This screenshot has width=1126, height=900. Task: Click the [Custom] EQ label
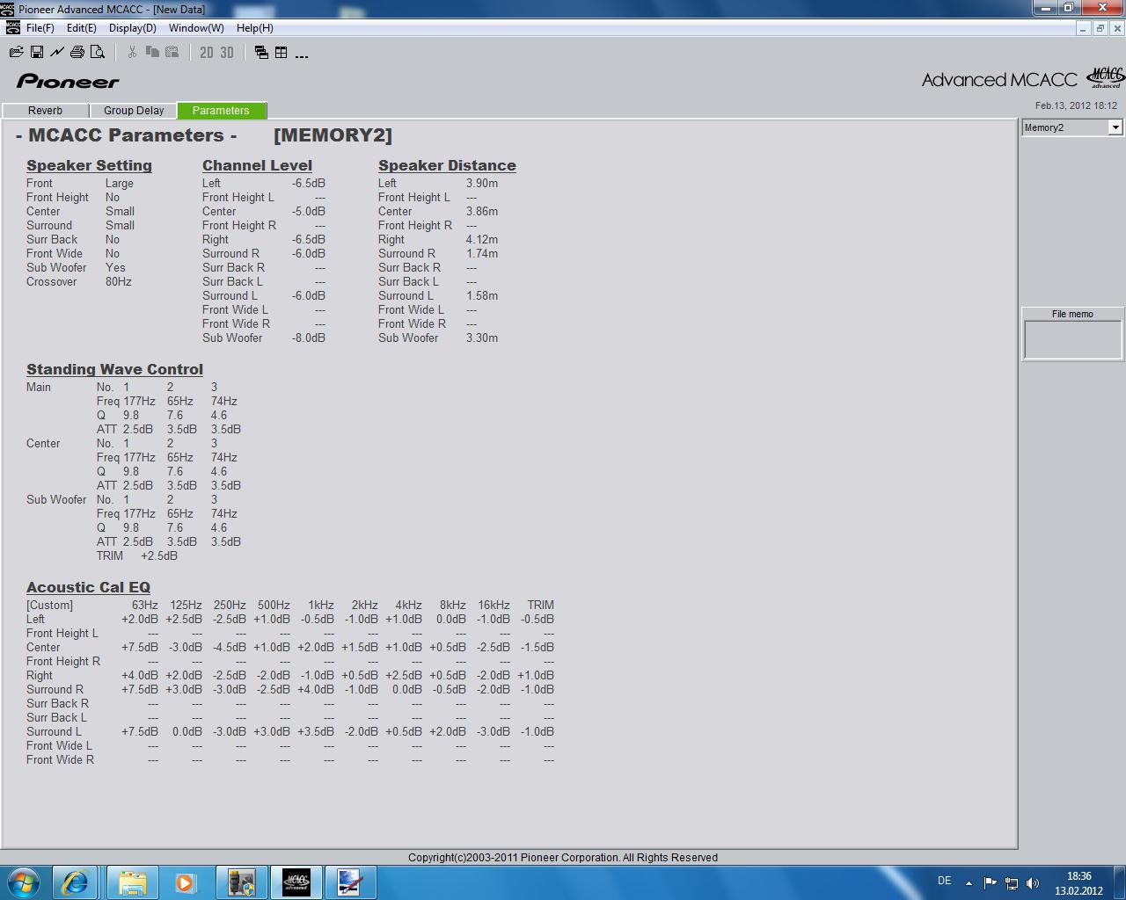[50, 605]
